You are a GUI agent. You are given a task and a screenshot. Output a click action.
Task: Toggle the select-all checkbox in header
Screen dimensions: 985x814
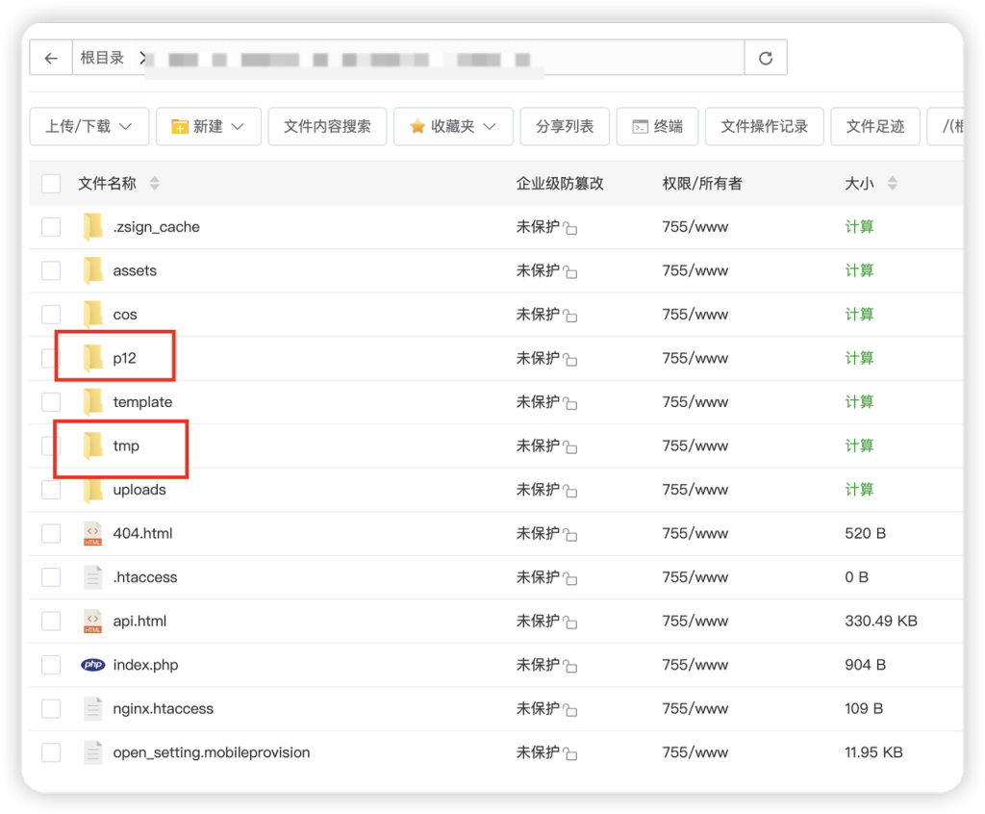click(x=51, y=183)
